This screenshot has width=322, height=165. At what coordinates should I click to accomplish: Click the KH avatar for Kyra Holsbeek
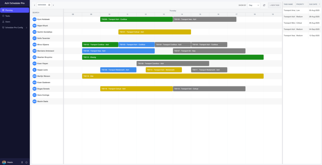click(x=35, y=19)
